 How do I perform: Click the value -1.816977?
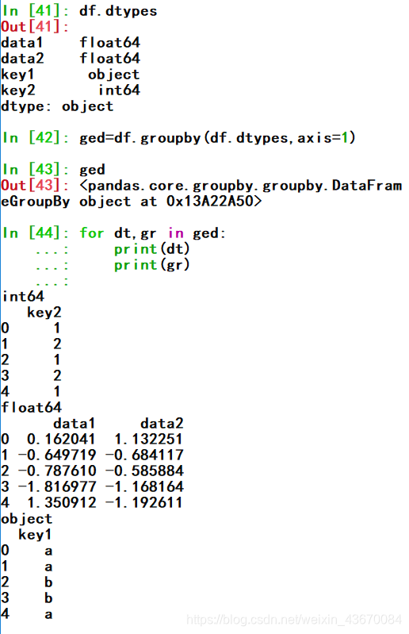point(57,487)
